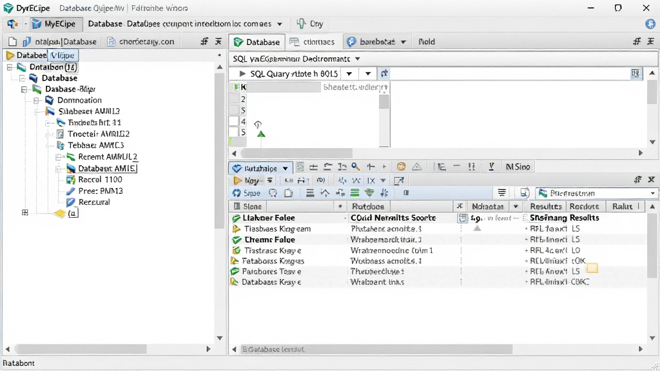
Task: Click the circular refresh icon beside Srpe
Action: pos(273,193)
